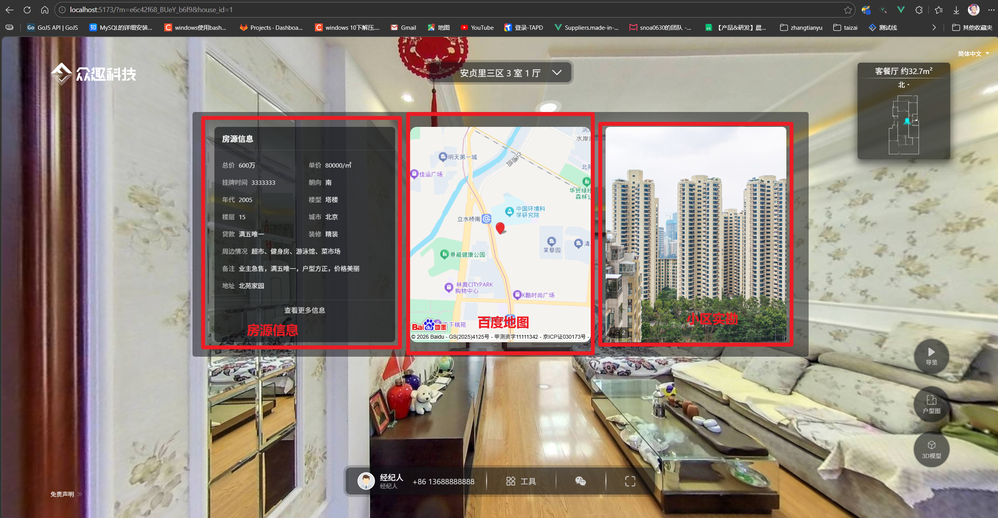This screenshot has height=518, width=998.
Task: Open the color picker extension icon
Action: (866, 10)
